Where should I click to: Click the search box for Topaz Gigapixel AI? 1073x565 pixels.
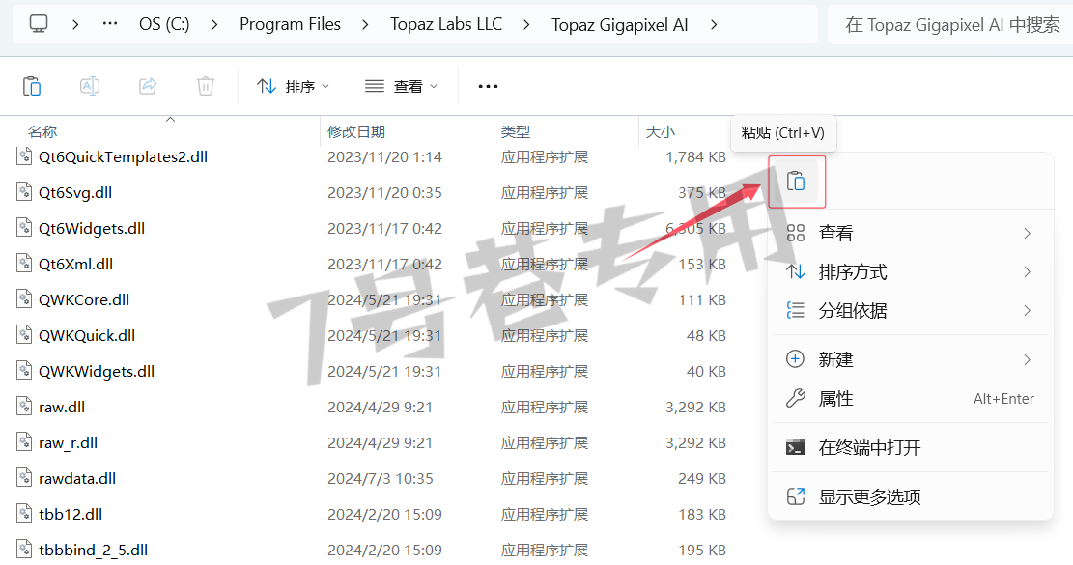click(951, 24)
